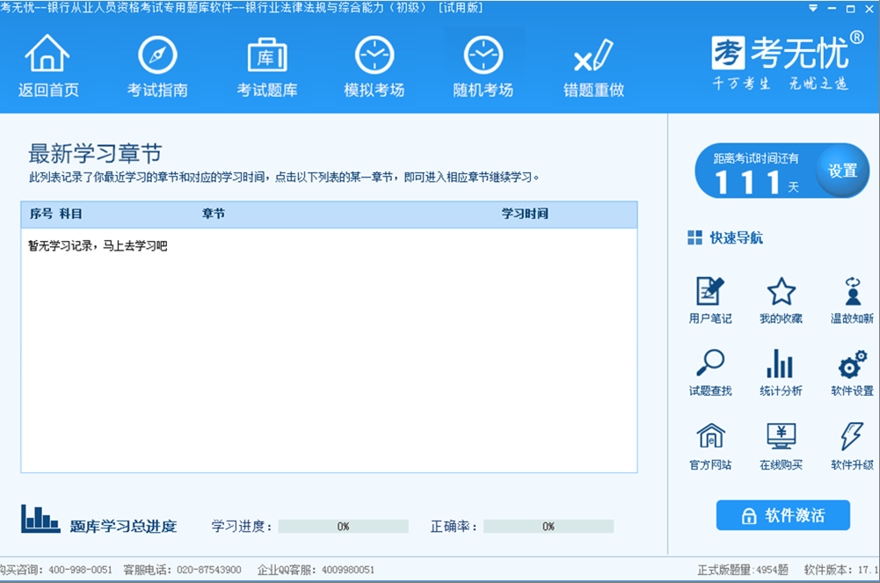Click 暂无学习记录 empty list message

point(98,245)
